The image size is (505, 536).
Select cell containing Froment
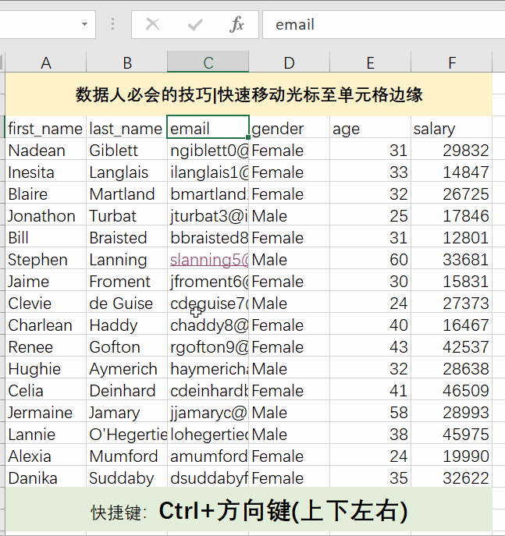click(127, 281)
